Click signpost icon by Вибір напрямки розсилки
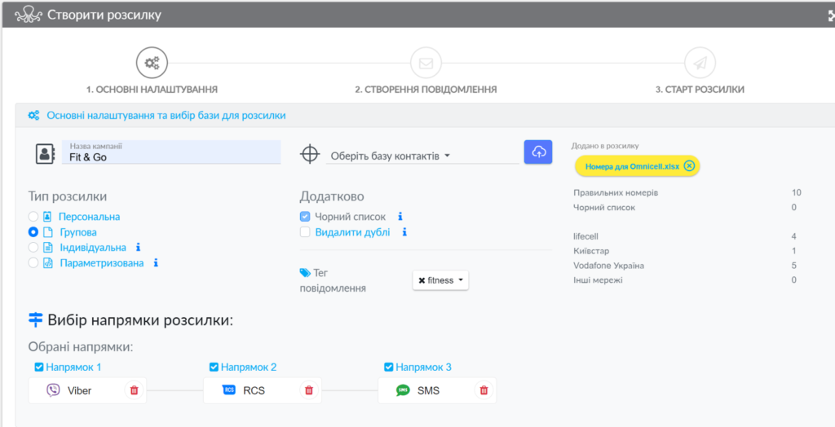Viewport: 835px width, 427px height. pos(35,320)
